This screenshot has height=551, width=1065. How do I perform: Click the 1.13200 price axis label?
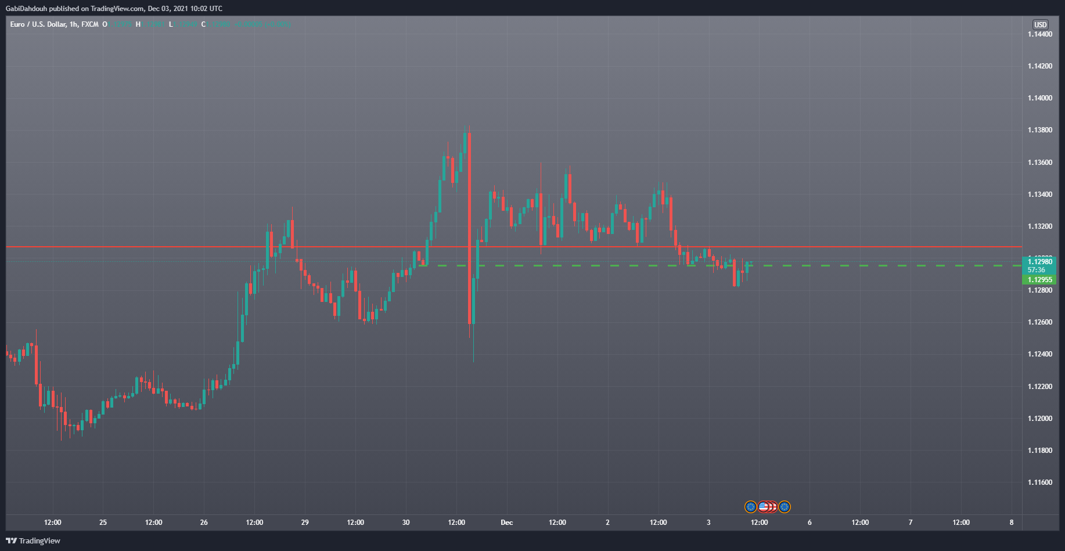(x=1039, y=226)
